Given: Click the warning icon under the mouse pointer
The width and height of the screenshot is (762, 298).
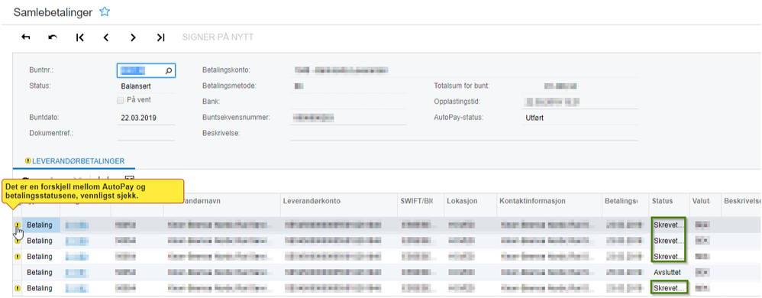Looking at the screenshot, I should coord(18,225).
